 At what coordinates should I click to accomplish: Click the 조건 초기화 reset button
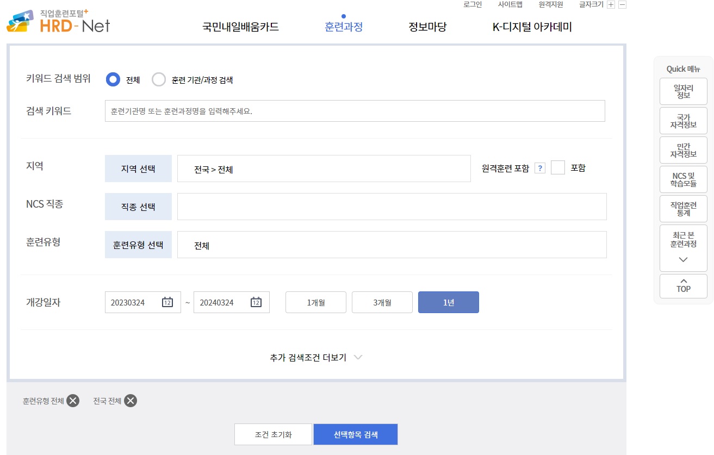[273, 434]
